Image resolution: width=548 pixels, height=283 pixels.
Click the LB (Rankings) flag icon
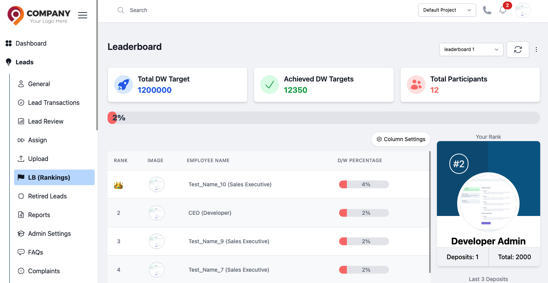(x=21, y=177)
